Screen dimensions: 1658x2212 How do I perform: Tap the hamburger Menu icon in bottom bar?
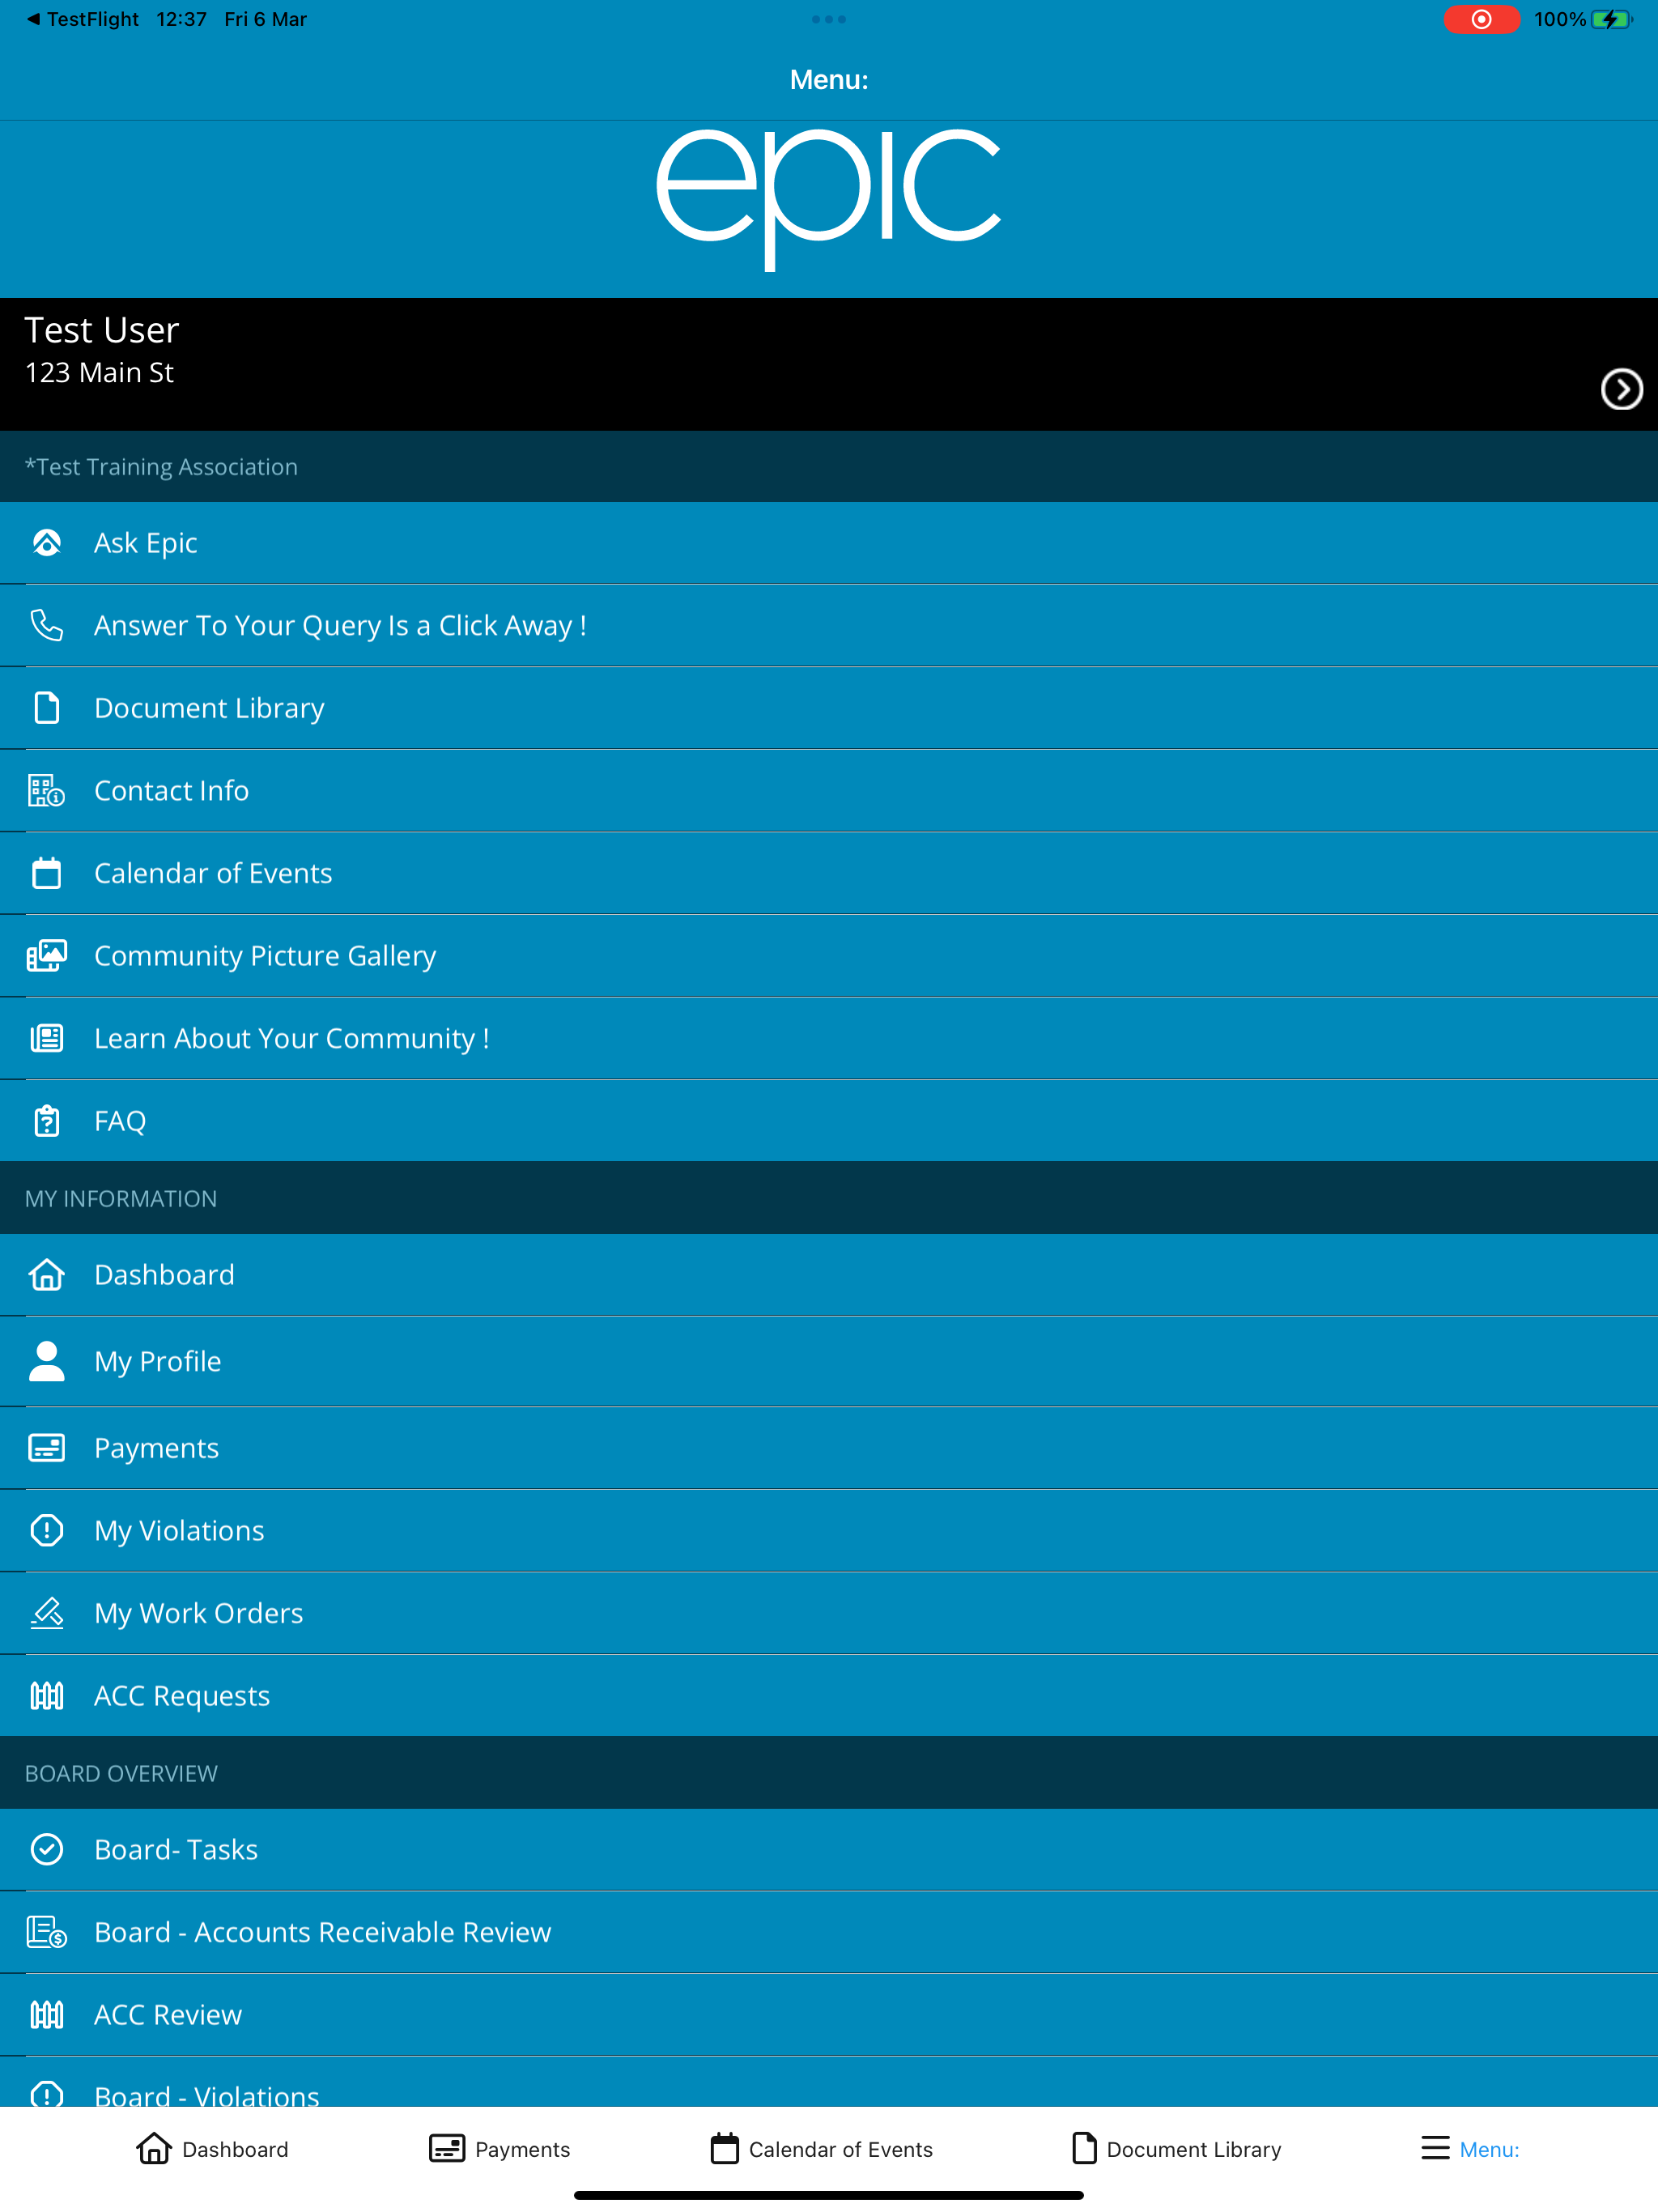point(1435,2148)
